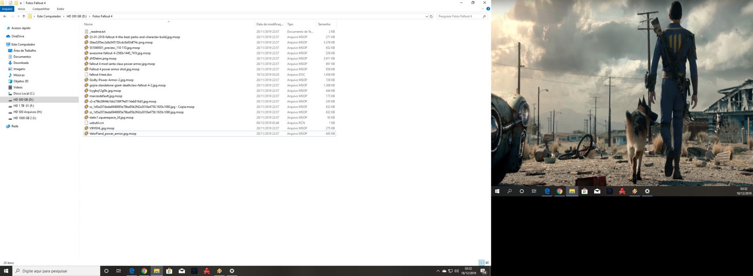Open Explorer help question mark icon
The image size is (753, 276).
[488, 9]
